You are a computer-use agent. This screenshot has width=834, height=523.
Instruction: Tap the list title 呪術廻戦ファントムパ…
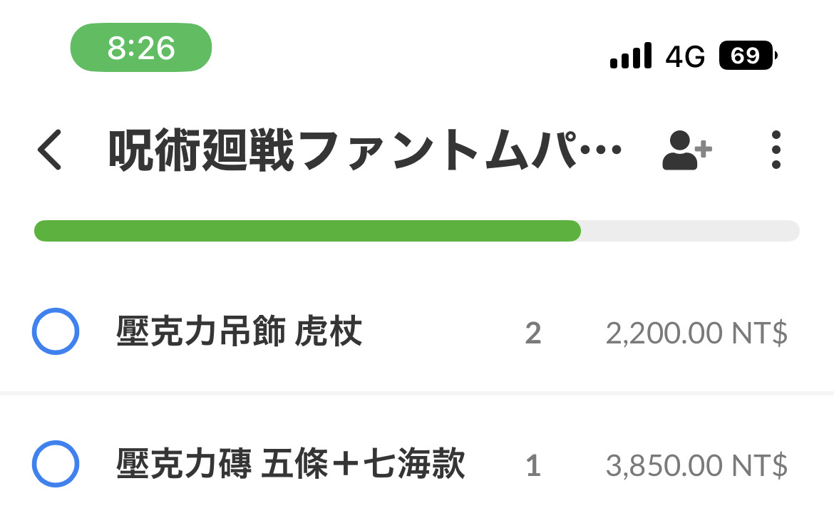coord(365,150)
